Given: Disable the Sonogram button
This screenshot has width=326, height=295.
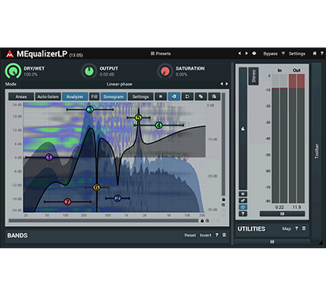Looking at the screenshot, I should coord(114,97).
